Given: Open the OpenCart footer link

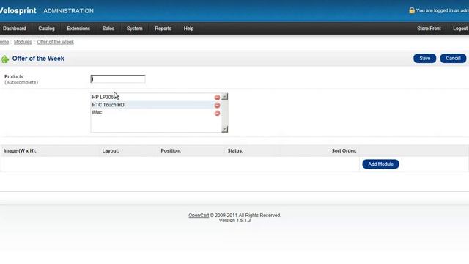Looking at the screenshot, I should tap(199, 215).
